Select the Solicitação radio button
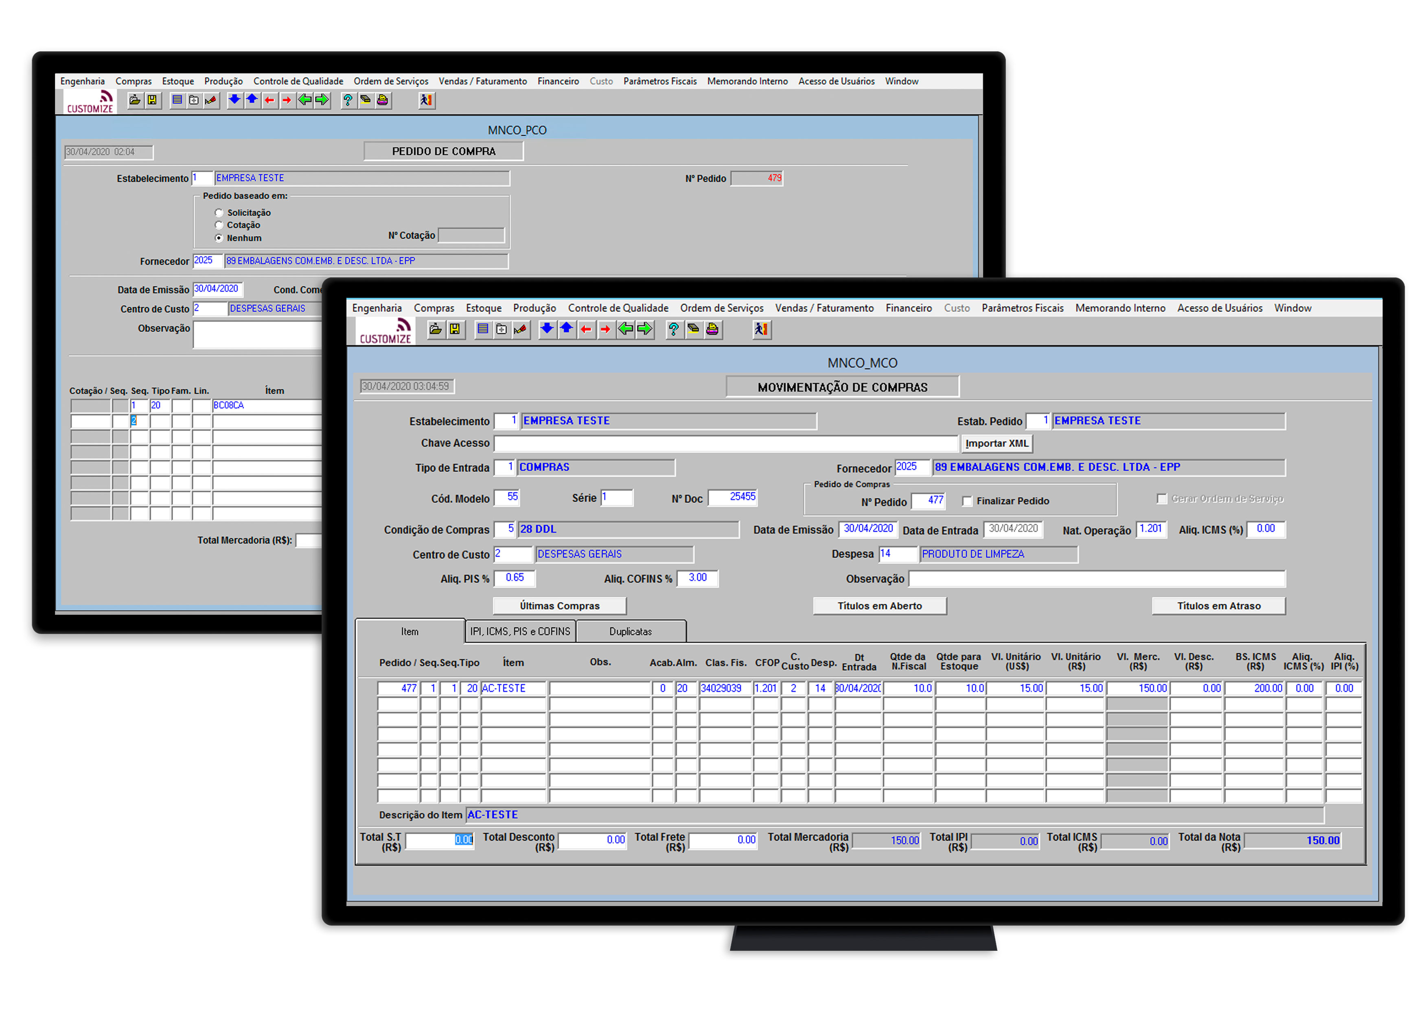Image resolution: width=1428 pixels, height=1009 pixels. [219, 213]
